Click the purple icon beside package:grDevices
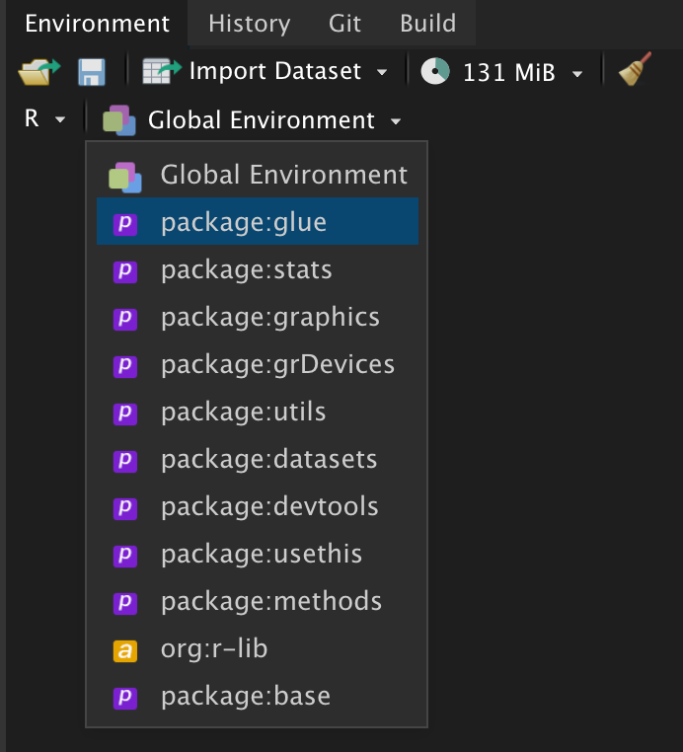 [x=125, y=366]
